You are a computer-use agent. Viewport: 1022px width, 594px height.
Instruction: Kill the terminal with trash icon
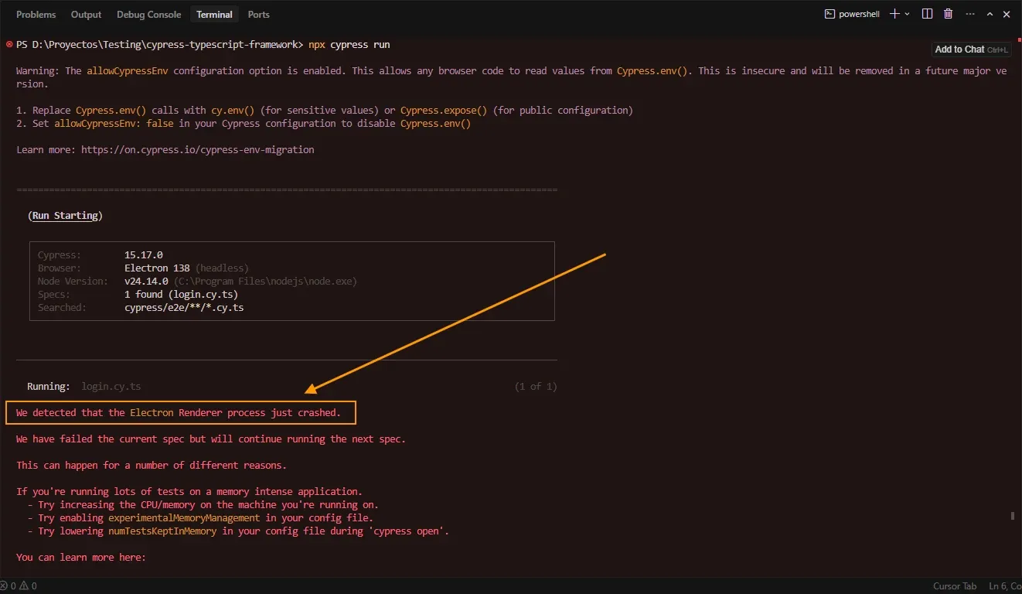[948, 14]
